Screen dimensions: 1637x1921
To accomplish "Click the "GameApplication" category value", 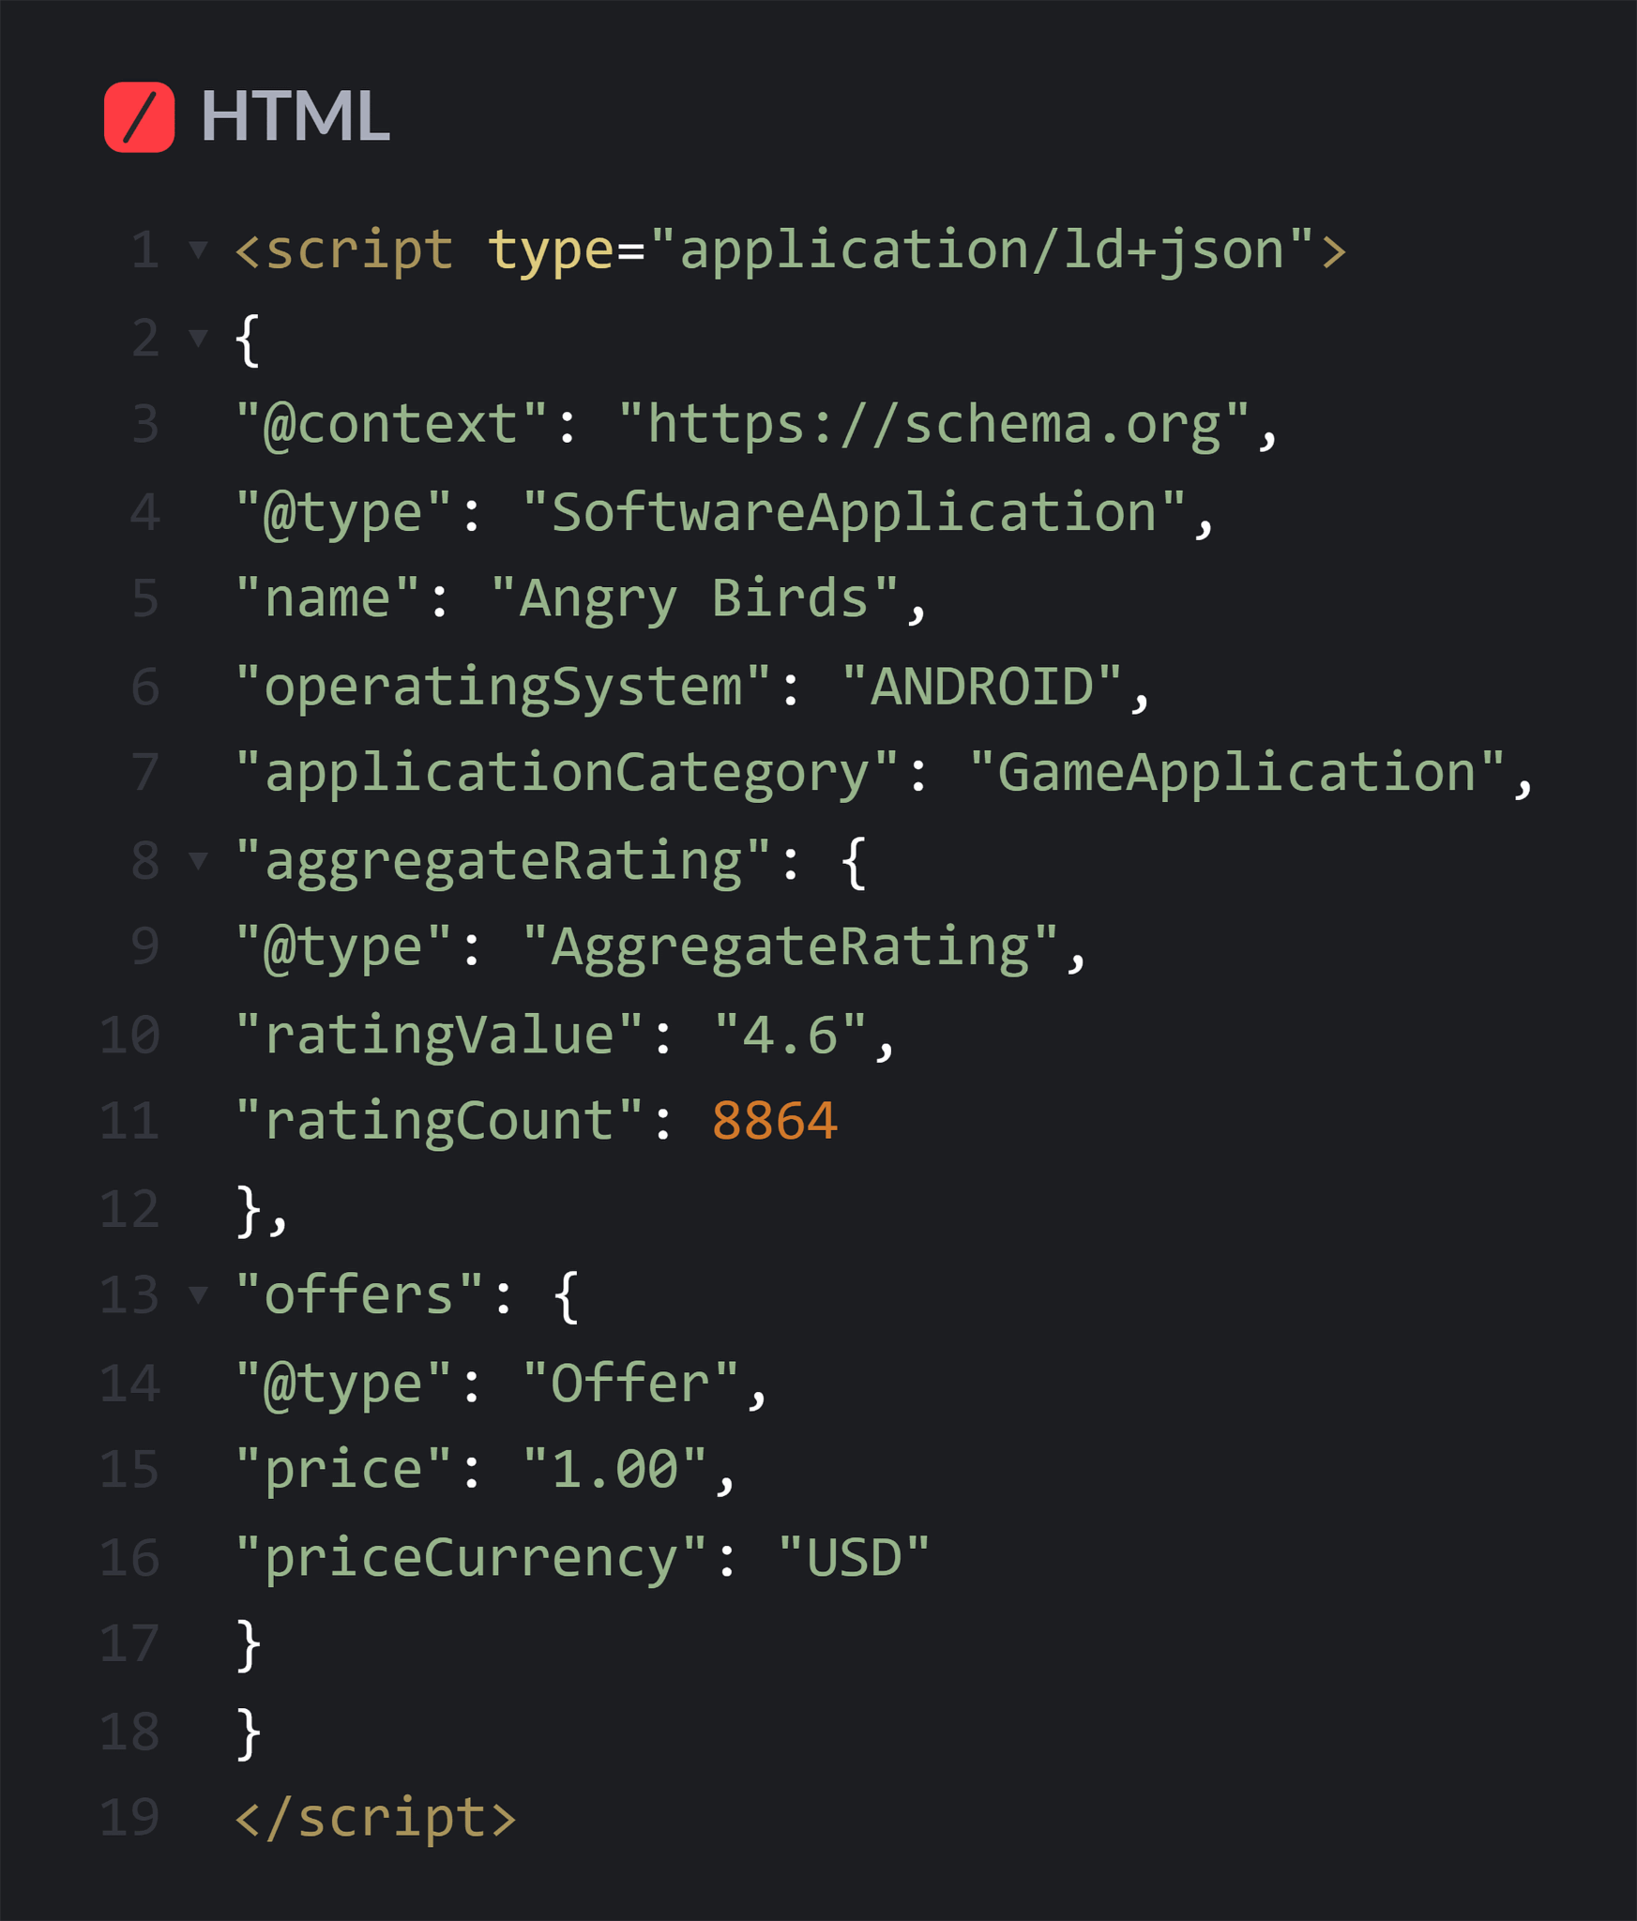I will click(1236, 773).
